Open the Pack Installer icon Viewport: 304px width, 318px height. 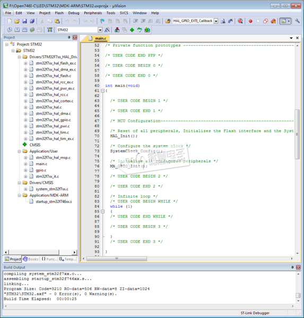pos(147,30)
